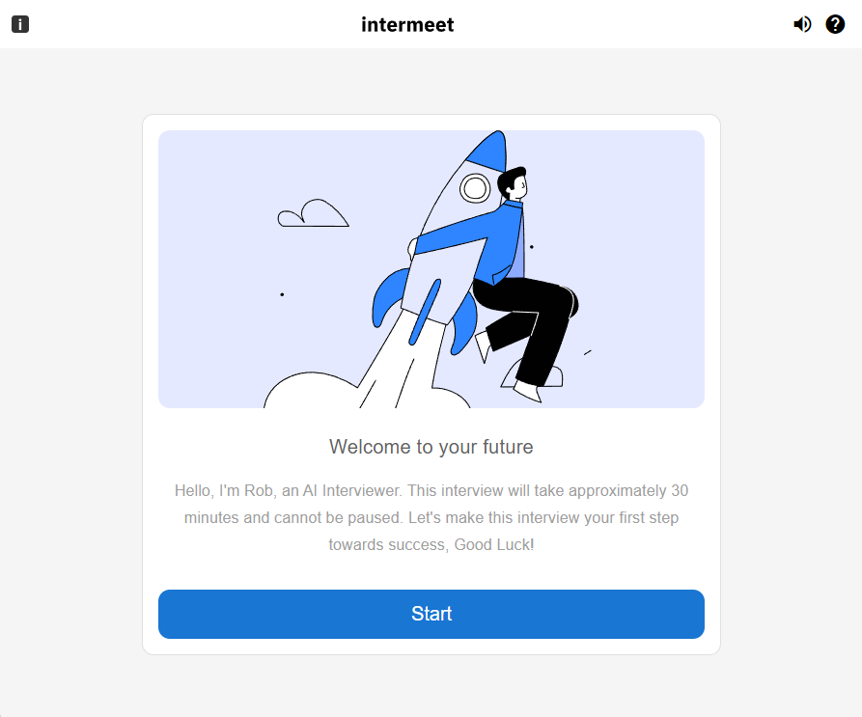Screen dimensions: 862x717
Task: Click the head of the person riding the rocket
Action: tap(513, 183)
